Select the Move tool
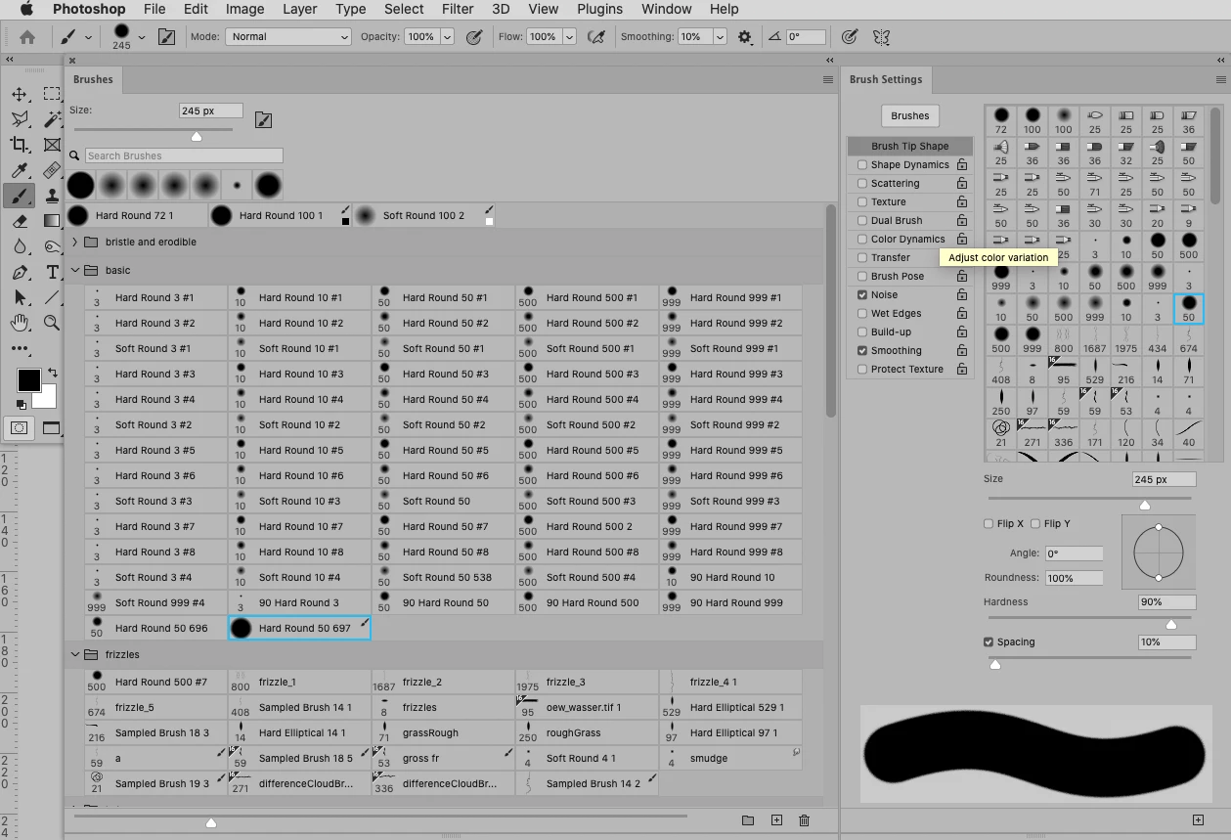The width and height of the screenshot is (1231, 840). click(x=19, y=95)
